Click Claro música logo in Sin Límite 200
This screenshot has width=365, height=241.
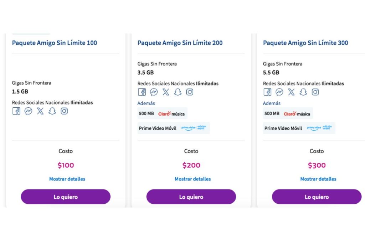point(171,114)
